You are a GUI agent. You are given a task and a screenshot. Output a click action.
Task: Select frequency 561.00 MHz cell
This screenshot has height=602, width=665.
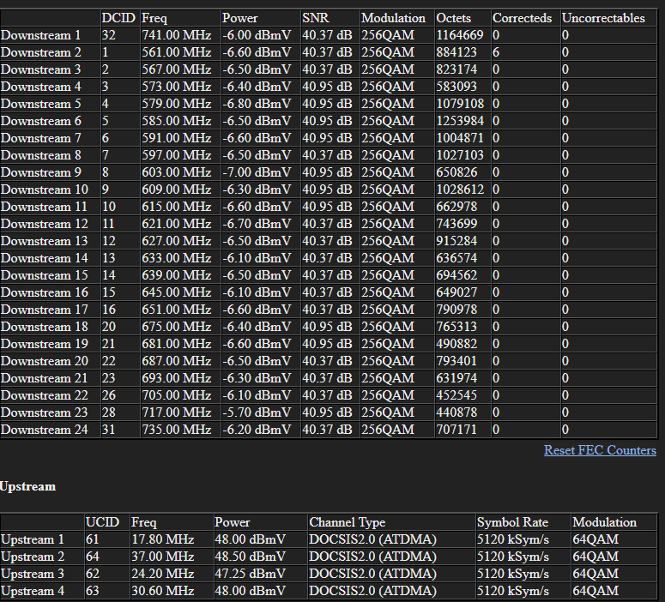[177, 52]
